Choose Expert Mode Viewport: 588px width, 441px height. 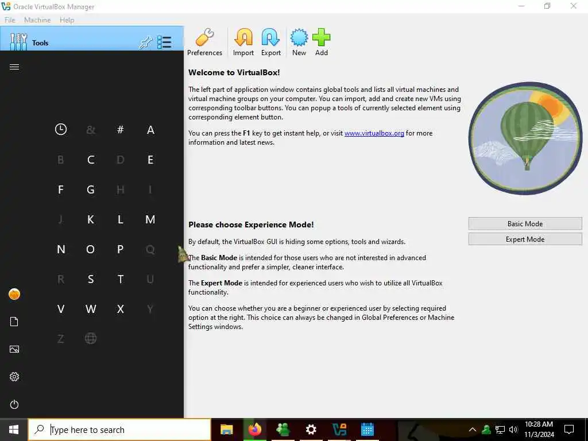[525, 239]
